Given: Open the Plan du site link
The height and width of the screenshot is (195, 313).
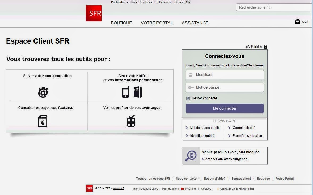Looking at the screenshot, I should [169, 189].
